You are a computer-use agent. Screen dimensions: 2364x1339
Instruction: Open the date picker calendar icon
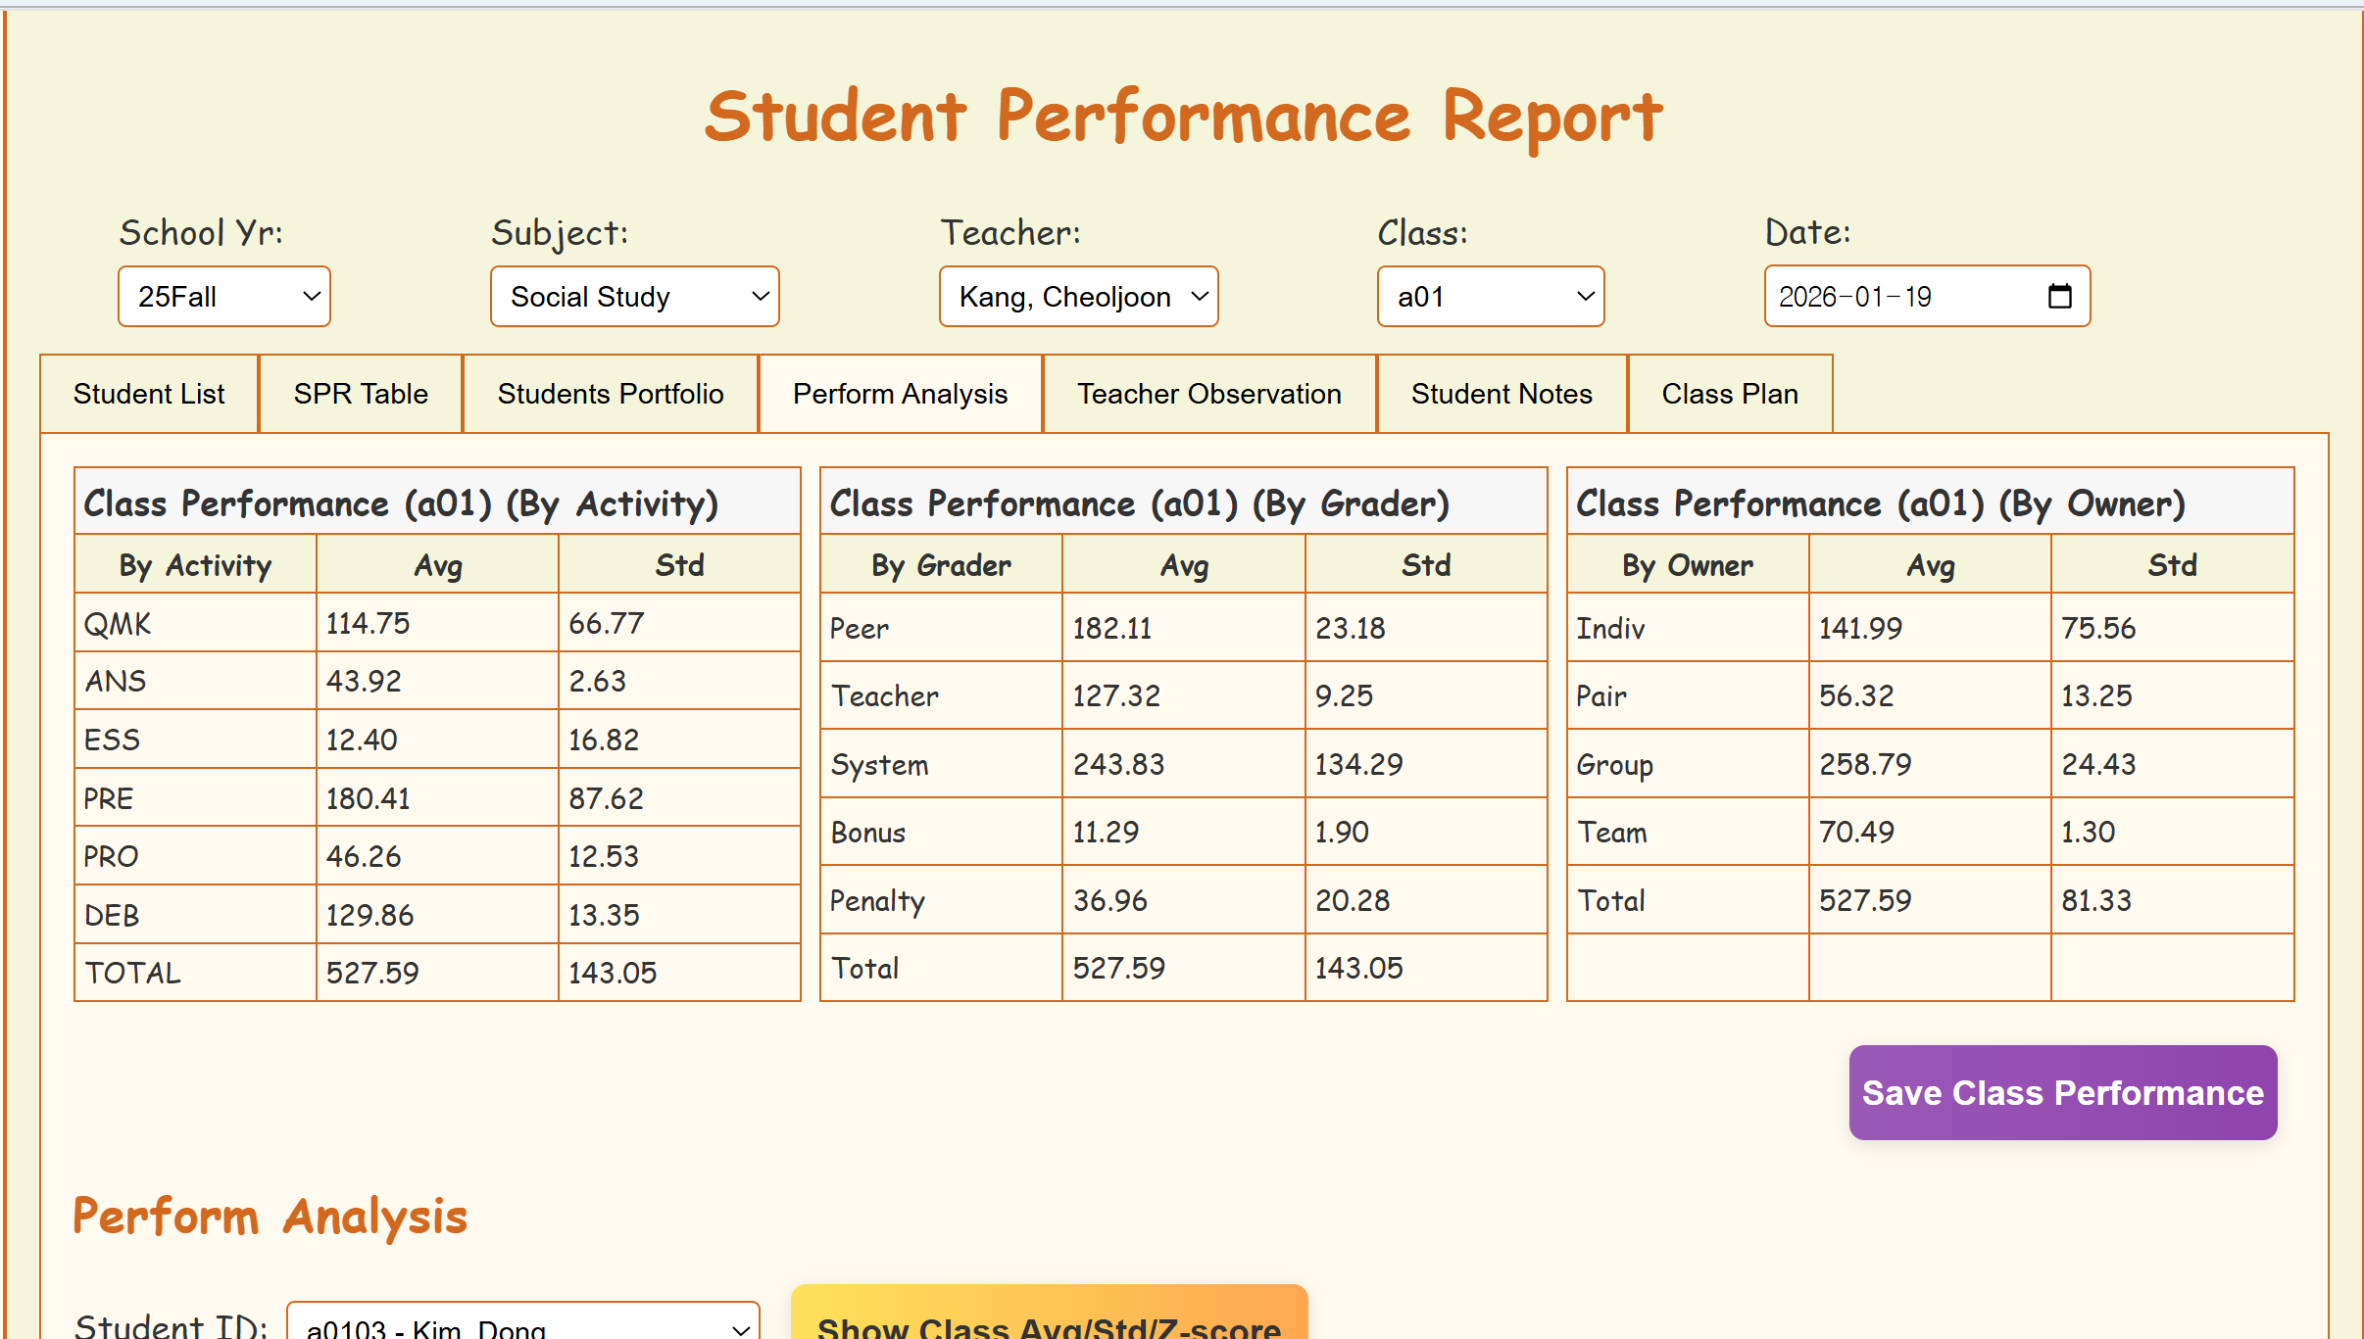pos(2059,296)
